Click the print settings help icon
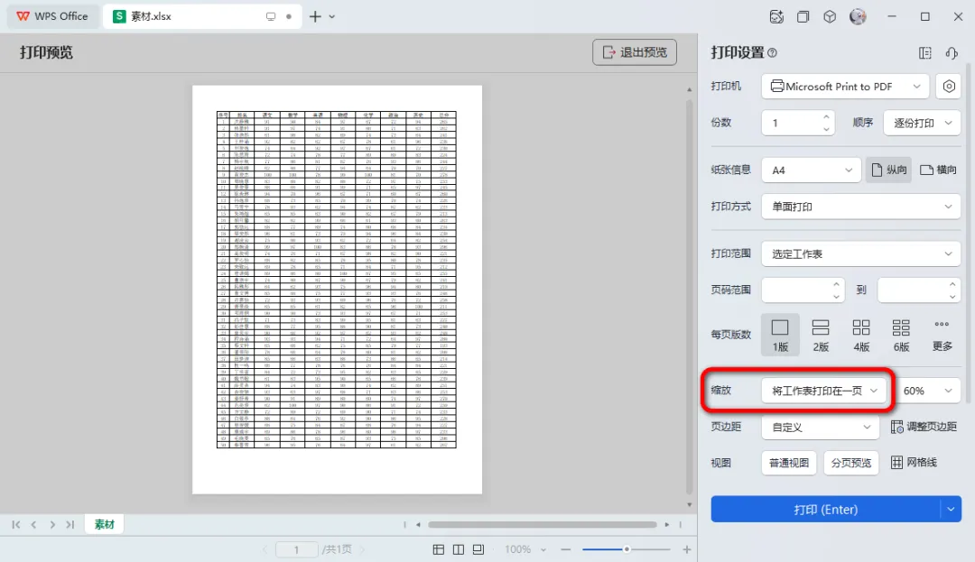The width and height of the screenshot is (975, 562). (772, 53)
